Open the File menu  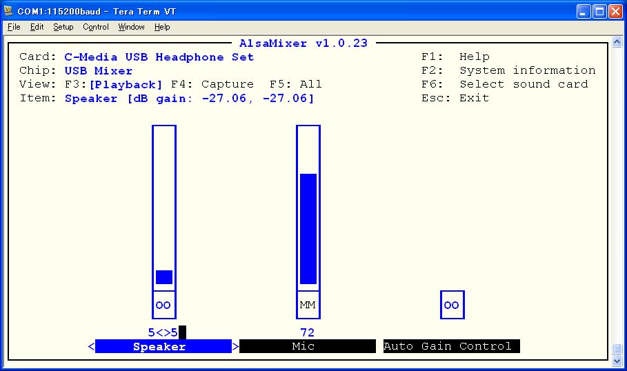[14, 27]
